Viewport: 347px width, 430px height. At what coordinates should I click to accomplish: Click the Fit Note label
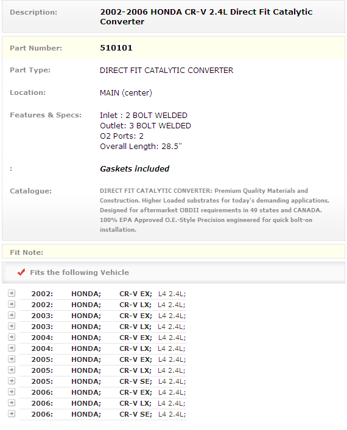point(26,252)
